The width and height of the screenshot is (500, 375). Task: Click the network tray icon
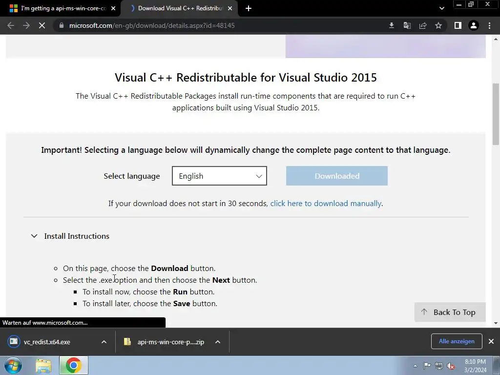439,366
